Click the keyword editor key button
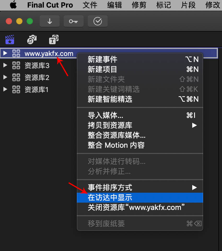This screenshot has height=251, width=222. 74,21
